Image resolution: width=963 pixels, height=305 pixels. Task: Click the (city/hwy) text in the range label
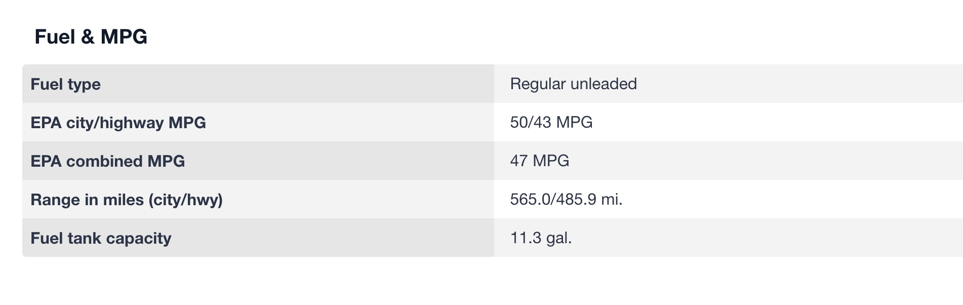tap(185, 200)
